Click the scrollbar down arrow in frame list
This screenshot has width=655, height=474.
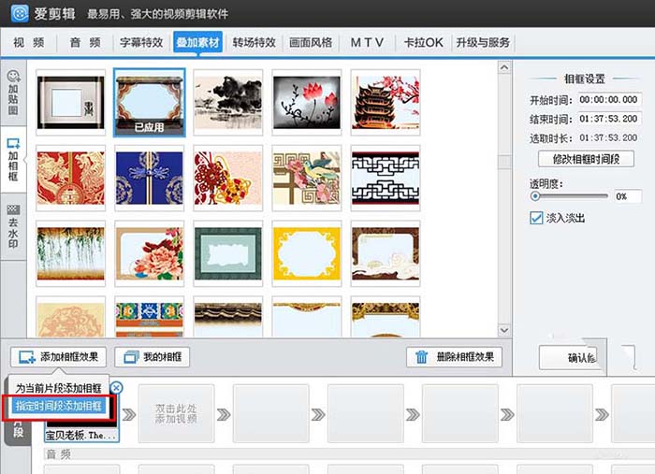click(x=504, y=329)
